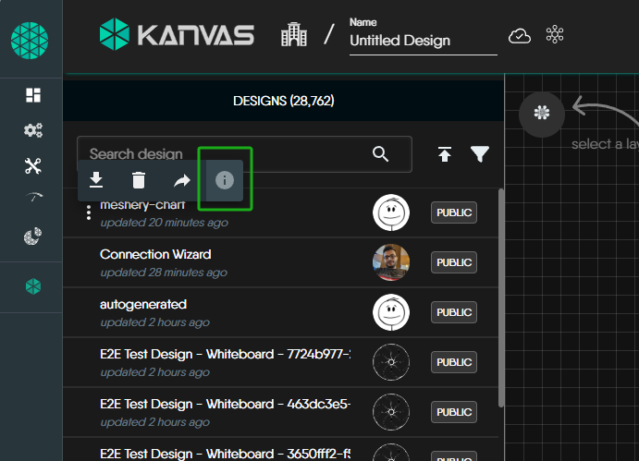Click the info icon in the design actions toolbar
This screenshot has width=639, height=461.
pyautogui.click(x=224, y=180)
